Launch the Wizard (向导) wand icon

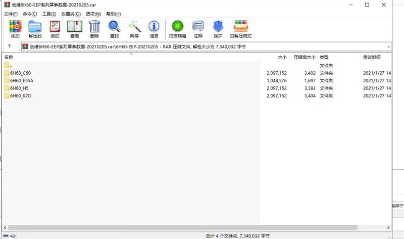[134, 26]
